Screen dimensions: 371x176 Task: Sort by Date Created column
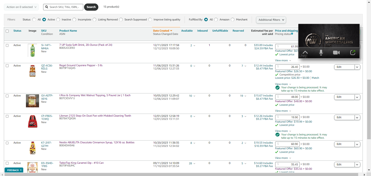point(163,31)
